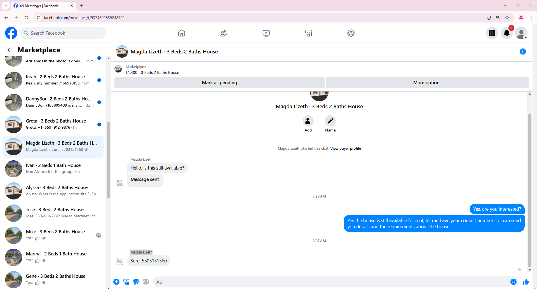The image size is (537, 289).
Task: Open Marina 2 Beds 1 Bath House chat
Action: pyautogui.click(x=53, y=257)
